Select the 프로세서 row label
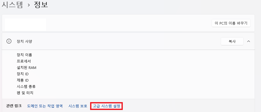The width and height of the screenshot is (261, 112). 24,61
